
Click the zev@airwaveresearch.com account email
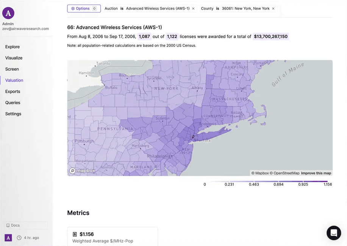tap(25, 29)
